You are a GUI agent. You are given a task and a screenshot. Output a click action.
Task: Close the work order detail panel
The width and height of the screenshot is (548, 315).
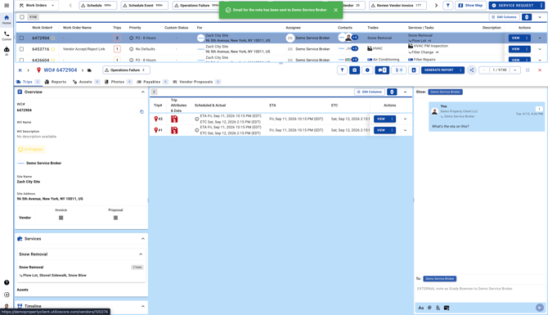click(540, 70)
